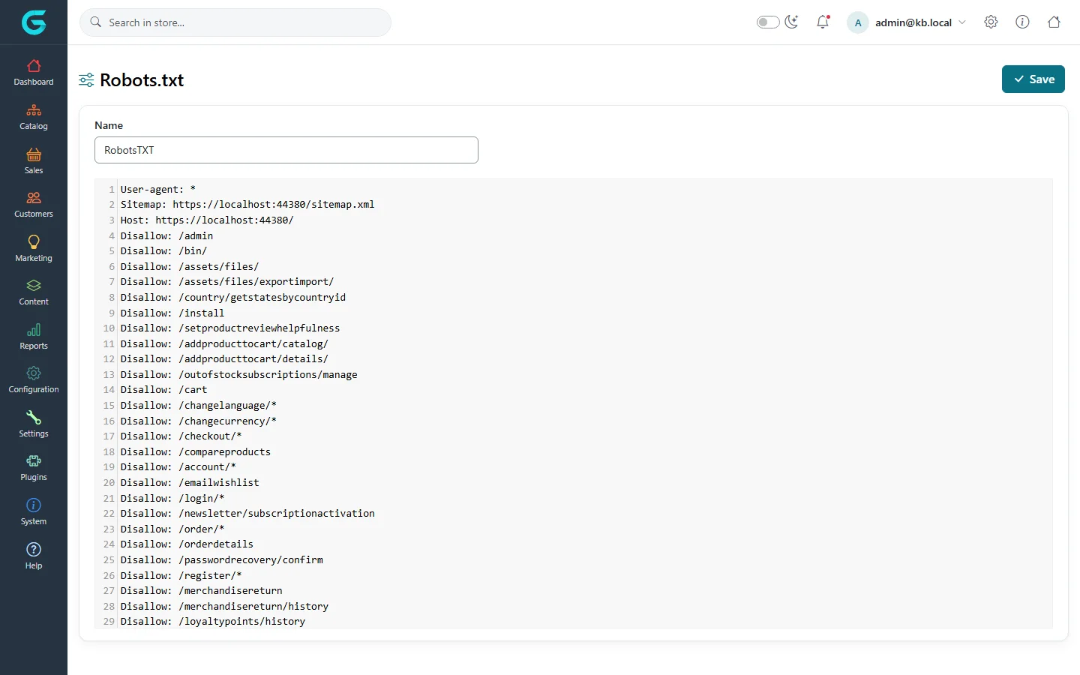Click the home icon in top bar
Viewport: 1080px width, 675px height.
click(1054, 22)
